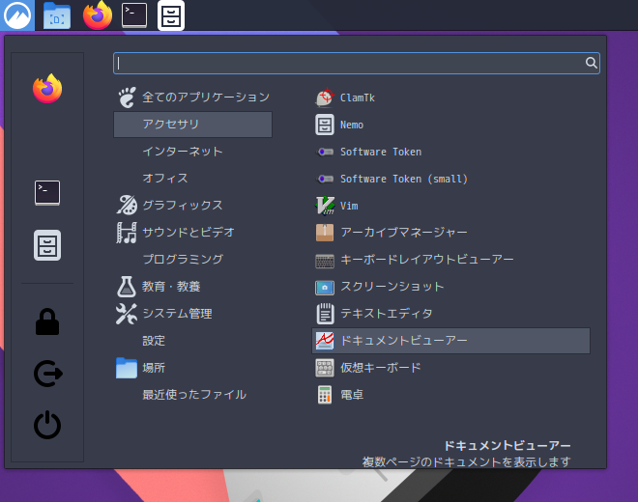Click the テキストエディタ notepad icon
This screenshot has height=502, width=638.
coord(325,314)
